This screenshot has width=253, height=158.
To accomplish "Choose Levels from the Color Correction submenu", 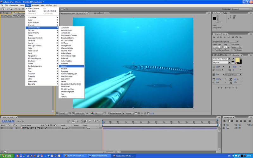I will (x=71, y=82).
